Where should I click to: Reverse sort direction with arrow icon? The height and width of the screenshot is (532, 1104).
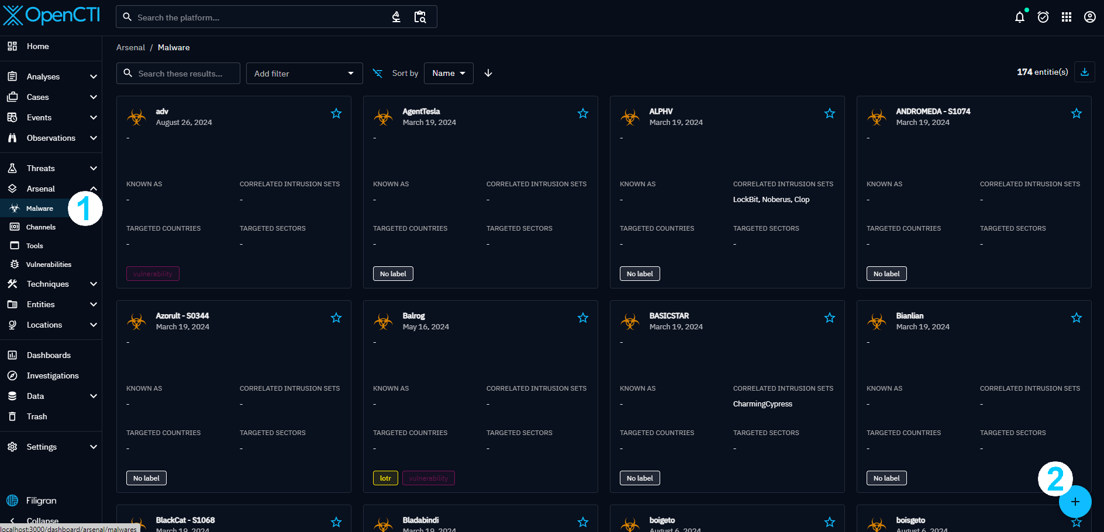coord(488,74)
